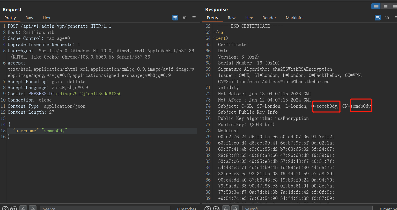Click the -----END CERTIFICATE----- line
This screenshot has width=397, height=210.
250,26
